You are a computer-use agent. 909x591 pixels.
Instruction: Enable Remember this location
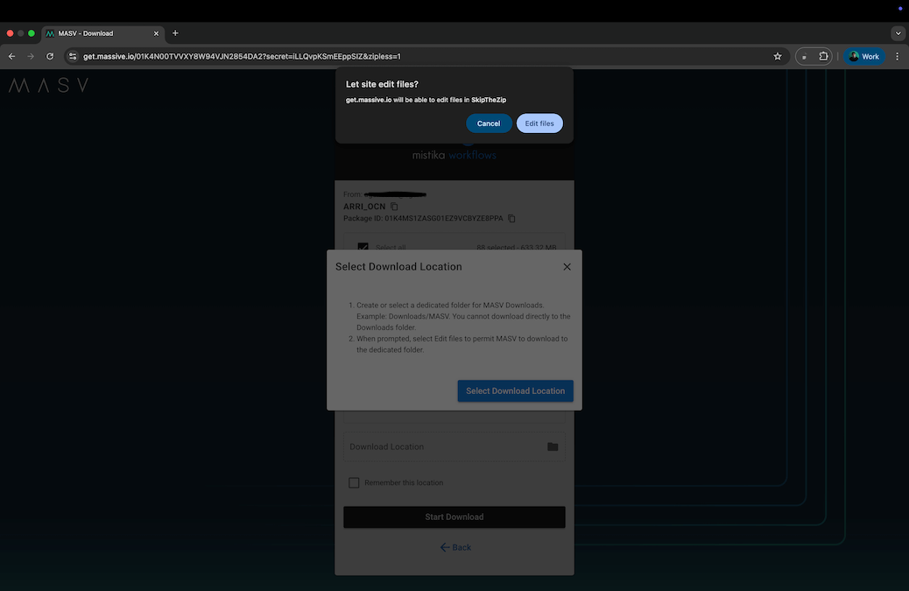coord(354,482)
